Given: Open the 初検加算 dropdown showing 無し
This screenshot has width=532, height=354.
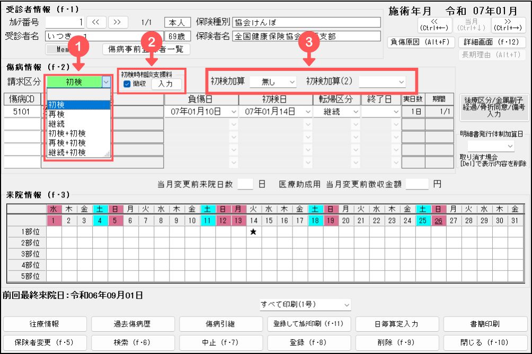Looking at the screenshot, I should coord(273,82).
